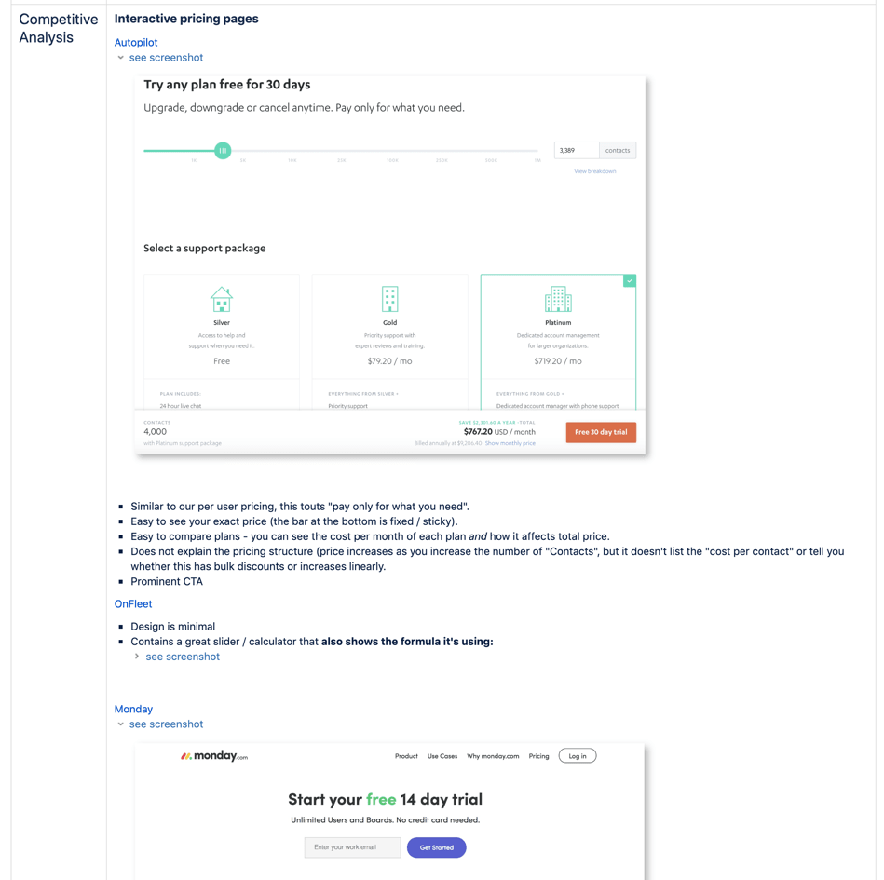This screenshot has width=884, height=880.
Task: Toggle the Platinum package selected checkmark
Action: pyautogui.click(x=630, y=280)
